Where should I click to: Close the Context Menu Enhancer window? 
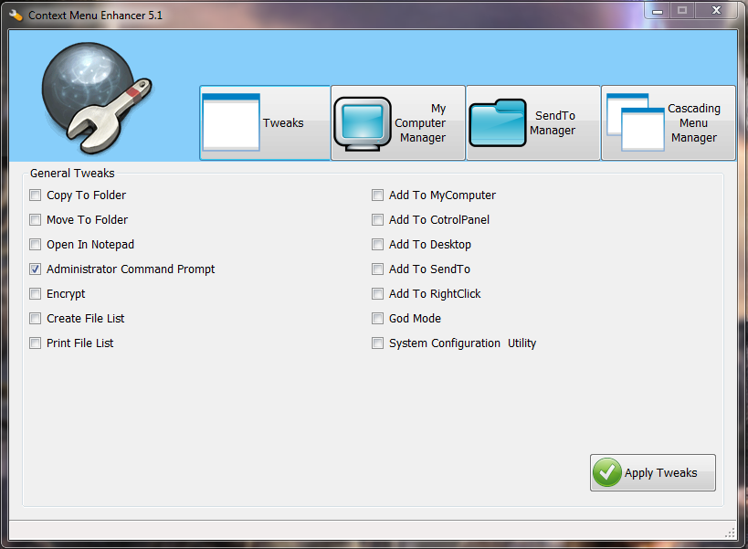click(x=717, y=10)
